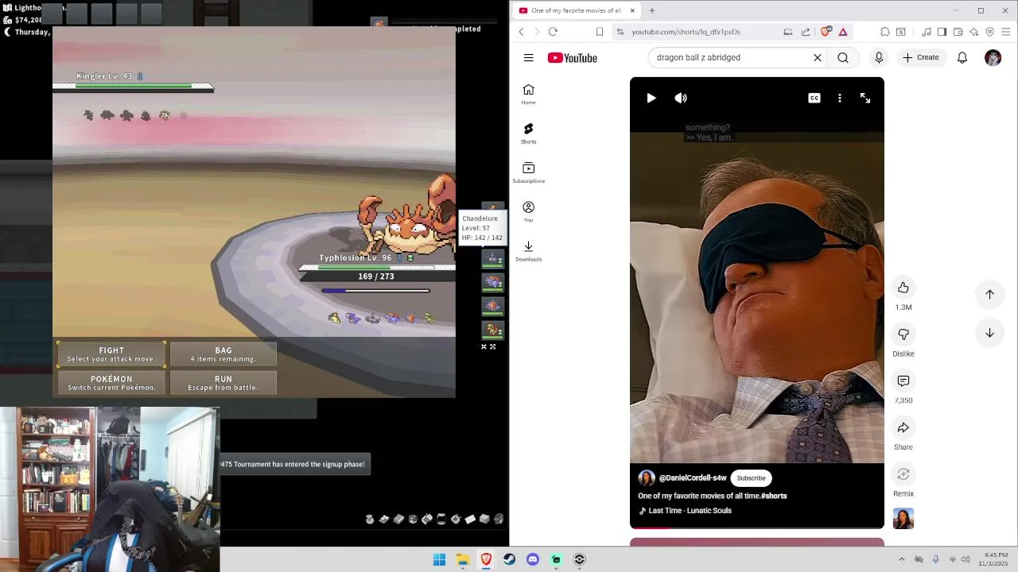Select Downloads in YouTube sidebar
1018x572 pixels.
pos(528,250)
